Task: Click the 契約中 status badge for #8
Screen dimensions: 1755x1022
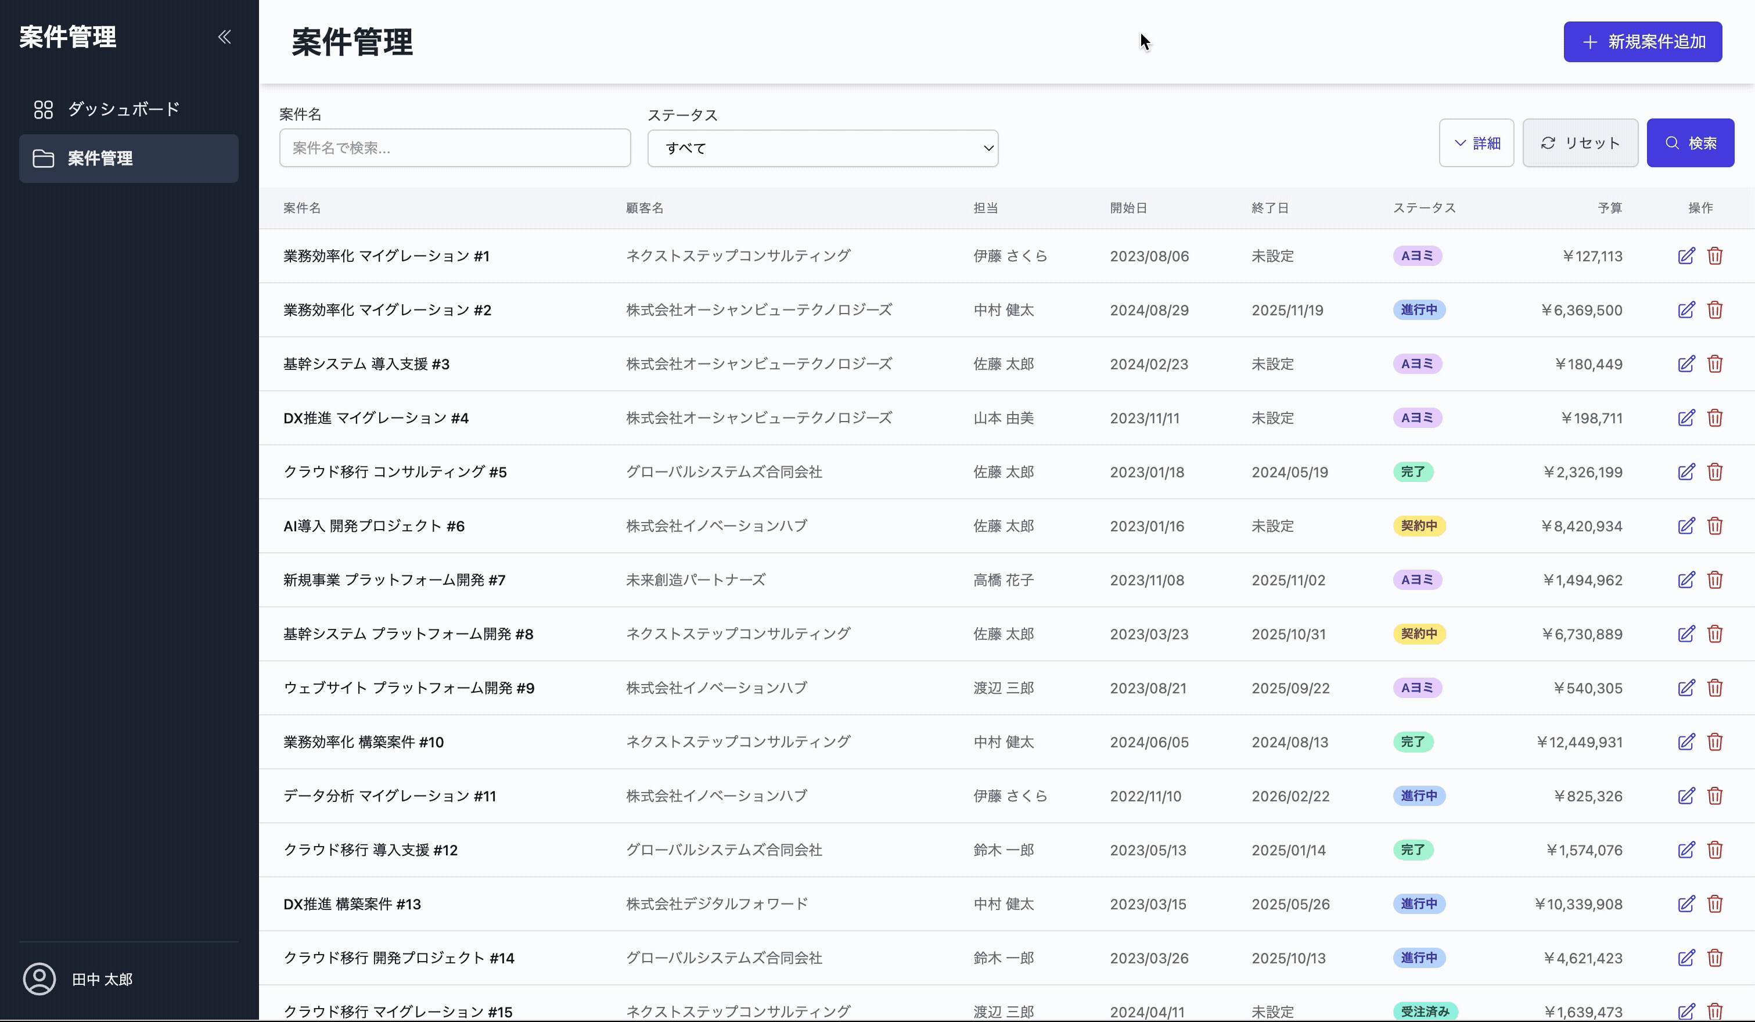Action: [x=1419, y=634]
